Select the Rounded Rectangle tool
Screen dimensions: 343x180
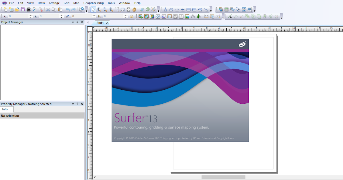pos(194,9)
